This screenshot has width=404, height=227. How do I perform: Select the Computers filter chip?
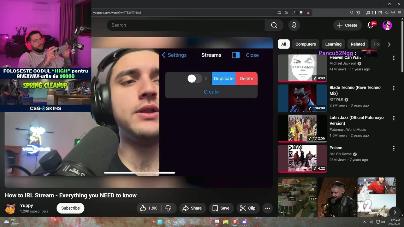tap(306, 44)
